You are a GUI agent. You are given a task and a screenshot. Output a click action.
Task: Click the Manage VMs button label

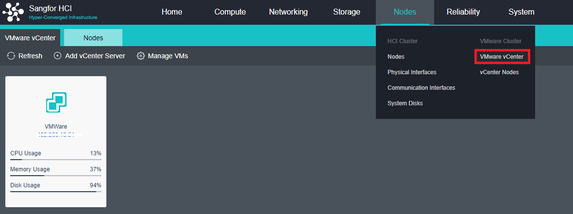pos(168,56)
